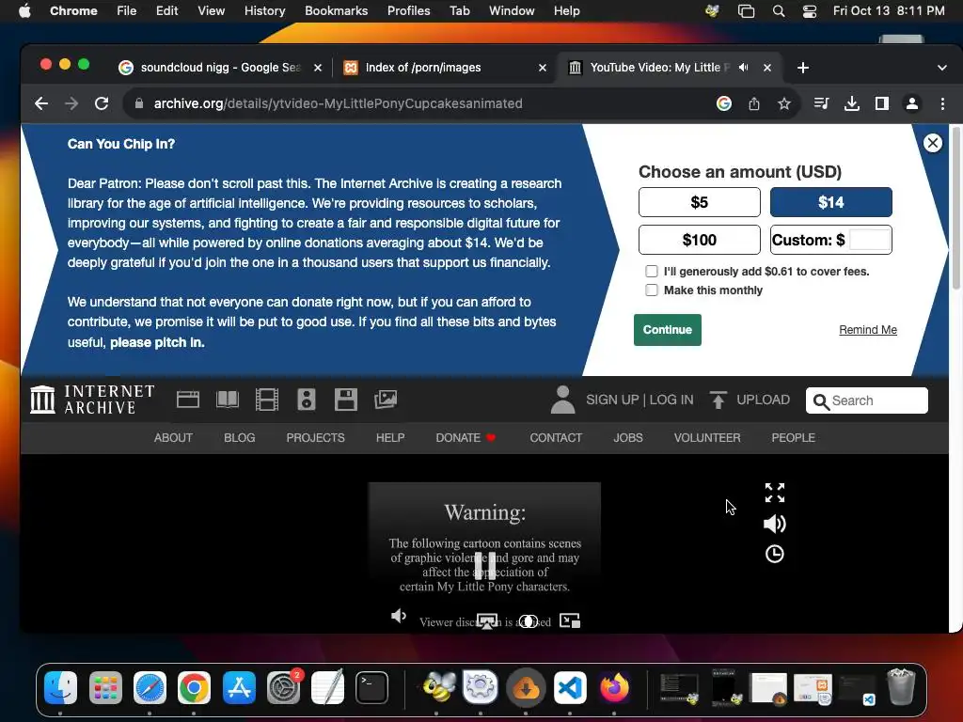Click the SIGN UP link
The image size is (963, 722).
(612, 400)
